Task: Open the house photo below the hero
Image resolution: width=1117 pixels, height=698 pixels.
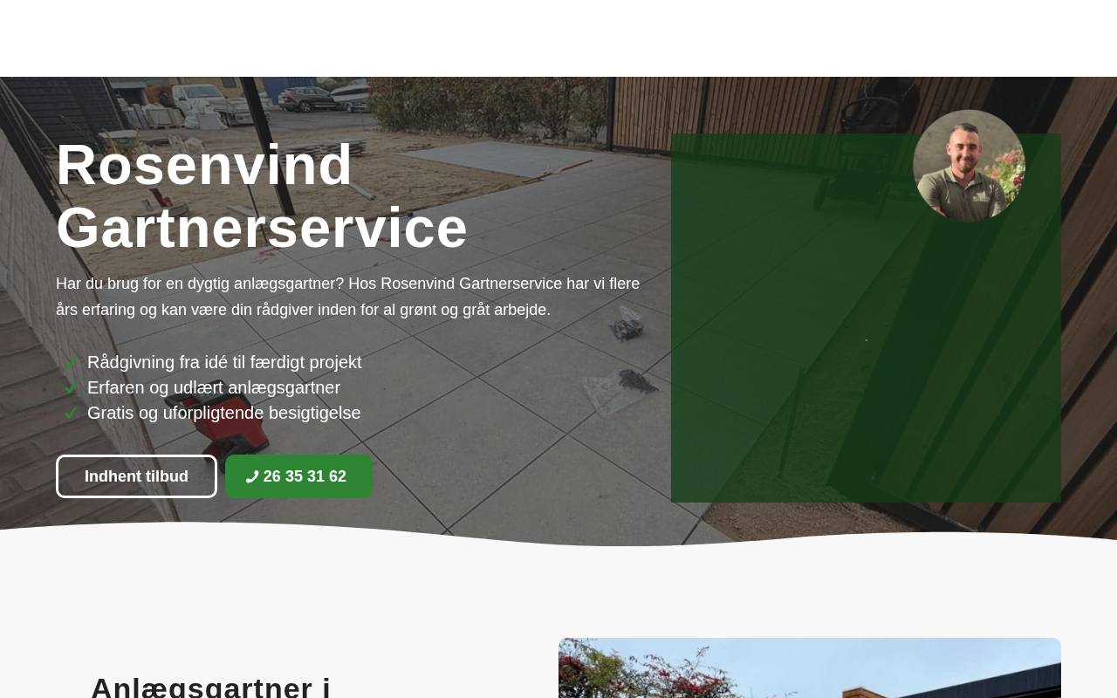Action: point(810,668)
